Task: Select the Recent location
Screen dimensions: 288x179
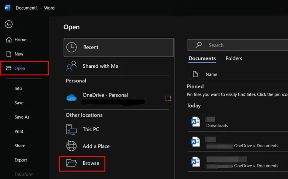Action: click(119, 47)
